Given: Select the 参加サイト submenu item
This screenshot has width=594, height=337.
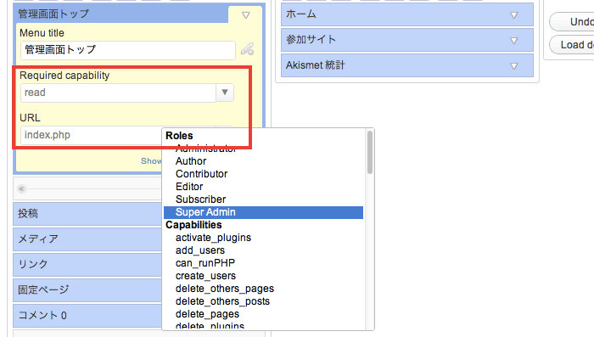Looking at the screenshot, I should pos(407,40).
